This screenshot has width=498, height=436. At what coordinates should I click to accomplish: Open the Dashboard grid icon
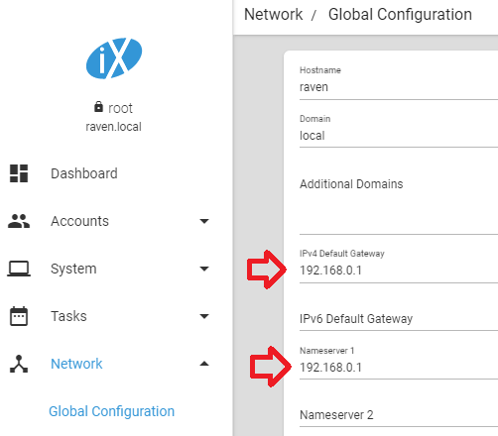tap(19, 173)
